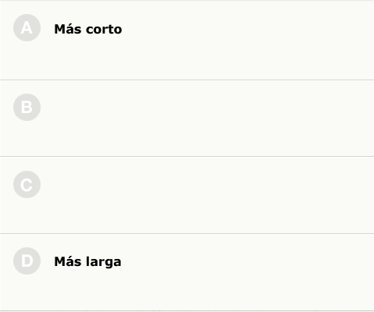Click the circular A badge
The width and height of the screenshot is (374, 312).
click(27, 28)
